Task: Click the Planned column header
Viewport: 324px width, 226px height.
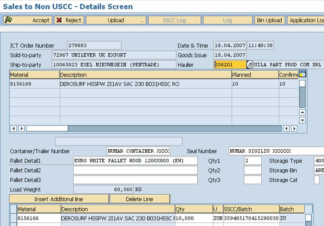Action: (x=254, y=75)
